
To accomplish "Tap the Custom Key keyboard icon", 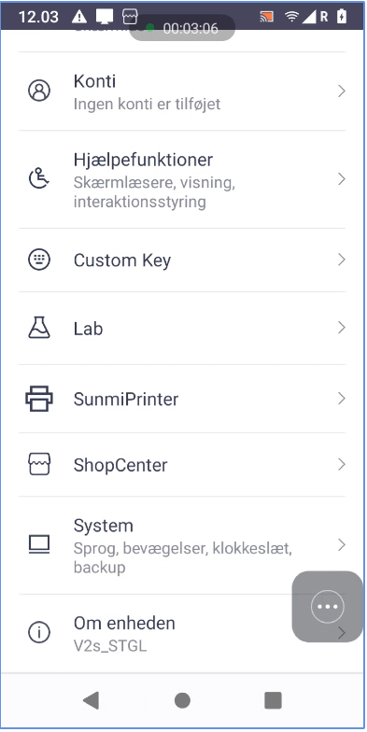I will coord(39,260).
